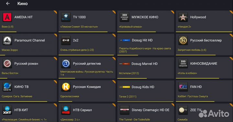Click program Сумерки. Сага. Затмение
This screenshot has height=122, width=233.
(x=17, y=97)
